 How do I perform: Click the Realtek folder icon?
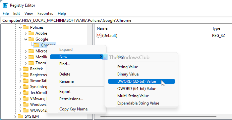click(26, 69)
